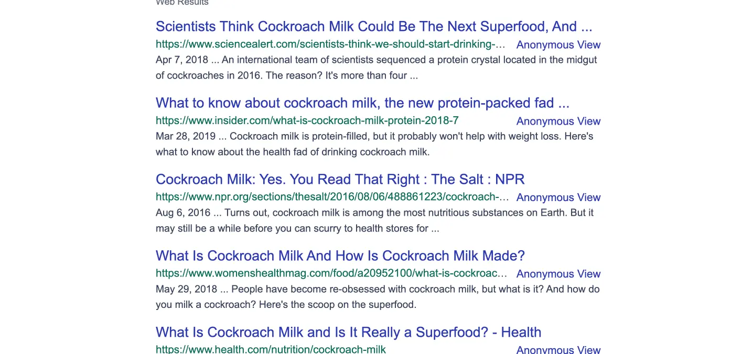Open Anonymous View for the Health.com result

pyautogui.click(x=558, y=350)
